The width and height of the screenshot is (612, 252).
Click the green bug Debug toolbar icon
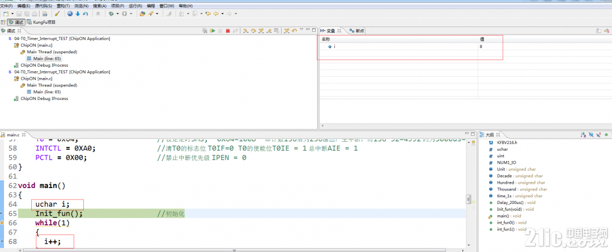(111, 14)
